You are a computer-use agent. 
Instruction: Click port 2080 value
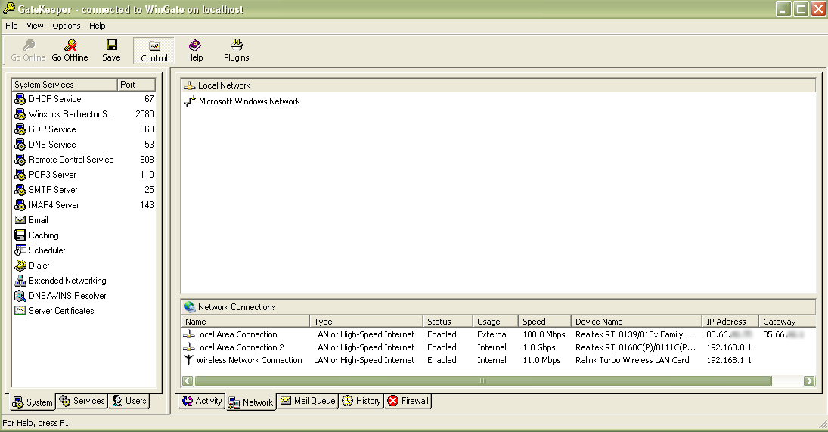pyautogui.click(x=144, y=114)
